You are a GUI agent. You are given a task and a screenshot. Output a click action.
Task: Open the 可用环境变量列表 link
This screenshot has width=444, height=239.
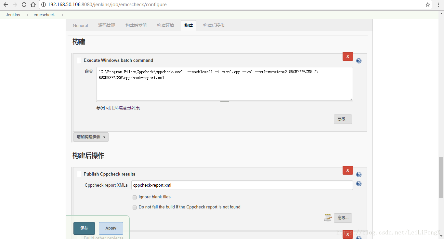click(123, 108)
